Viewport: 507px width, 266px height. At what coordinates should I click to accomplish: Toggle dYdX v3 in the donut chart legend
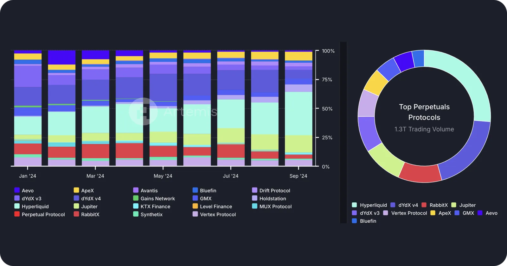click(x=366, y=213)
